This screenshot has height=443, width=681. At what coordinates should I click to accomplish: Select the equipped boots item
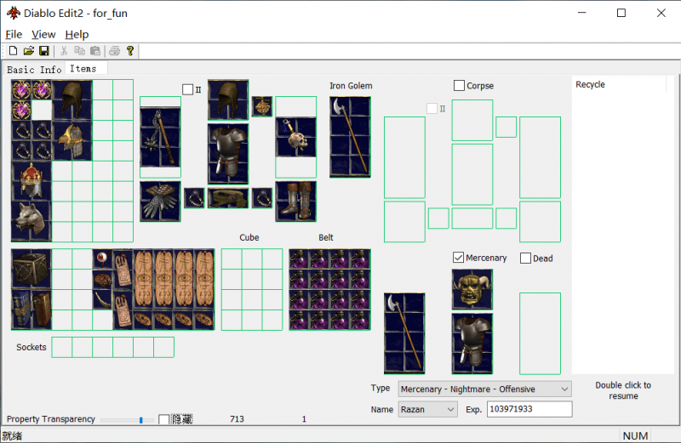295,202
